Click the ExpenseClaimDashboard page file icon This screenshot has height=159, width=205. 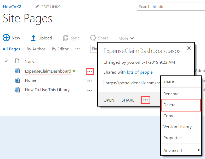coord(17,71)
